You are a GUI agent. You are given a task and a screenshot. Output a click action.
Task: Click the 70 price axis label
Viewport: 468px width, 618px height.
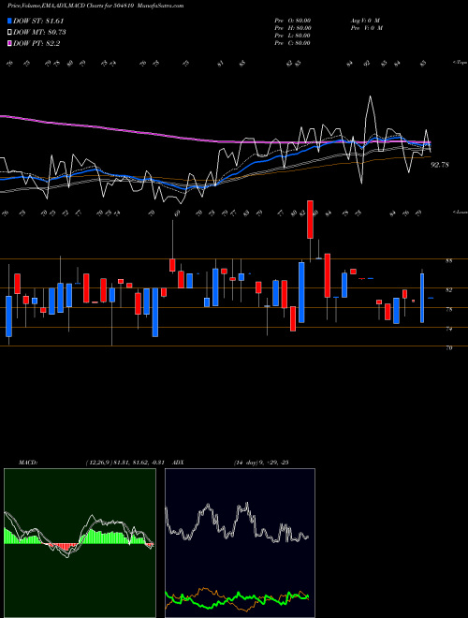click(449, 348)
